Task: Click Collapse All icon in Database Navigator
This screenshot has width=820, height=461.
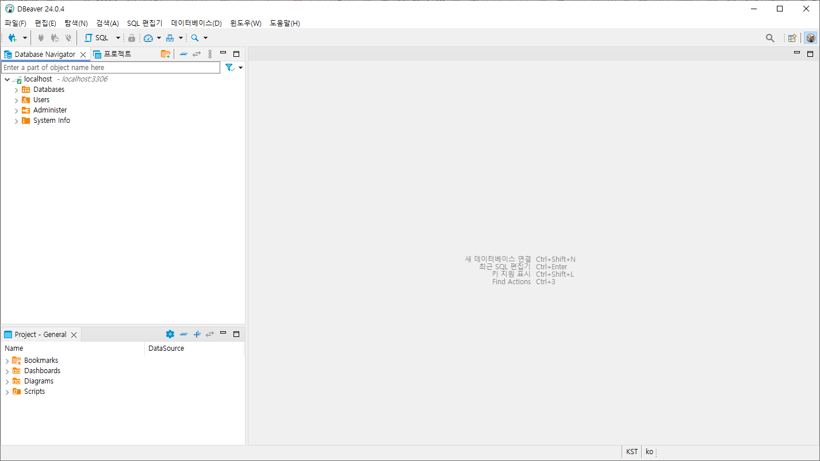Action: pos(183,54)
